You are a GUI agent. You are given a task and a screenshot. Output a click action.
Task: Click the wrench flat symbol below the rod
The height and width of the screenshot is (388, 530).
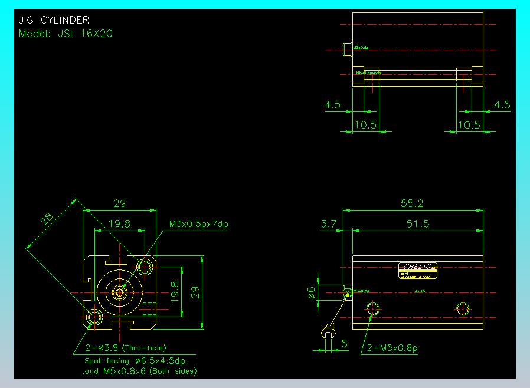[328, 331]
